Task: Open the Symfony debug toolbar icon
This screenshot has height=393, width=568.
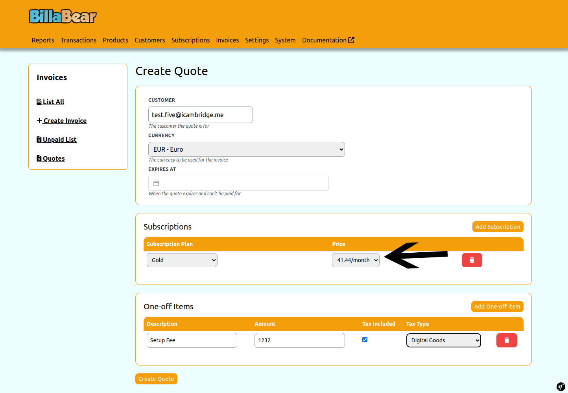Action: (561, 386)
